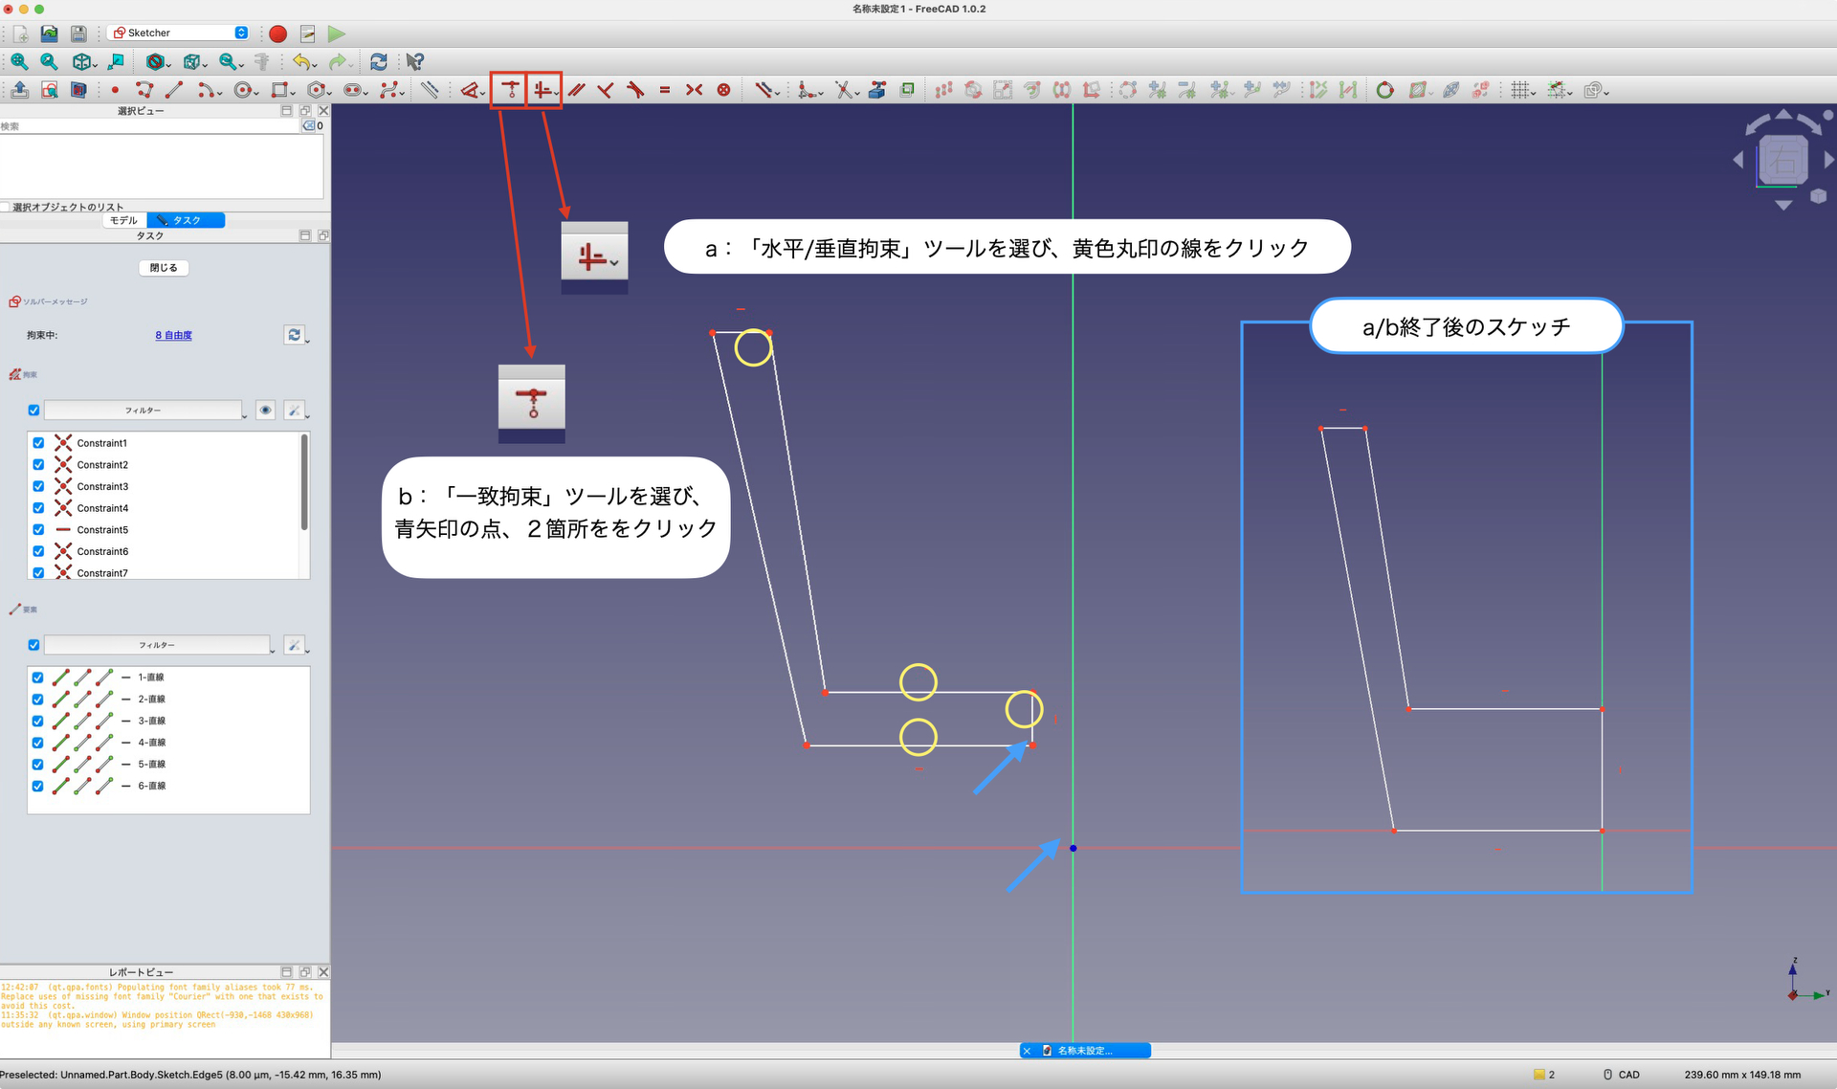
Task: Select the coincident constraint tool
Action: [511, 90]
